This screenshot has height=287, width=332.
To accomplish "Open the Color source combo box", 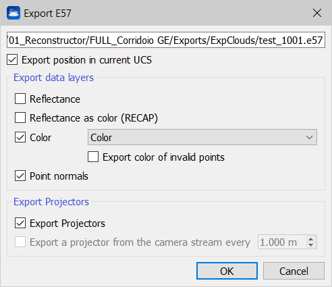I will (x=202, y=137).
